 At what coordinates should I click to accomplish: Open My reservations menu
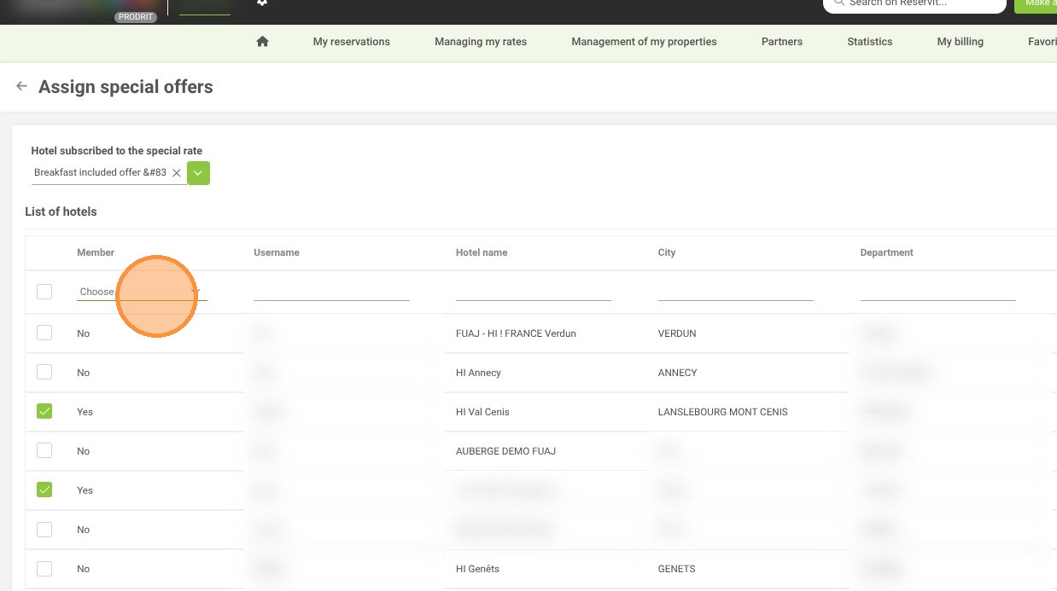(351, 41)
